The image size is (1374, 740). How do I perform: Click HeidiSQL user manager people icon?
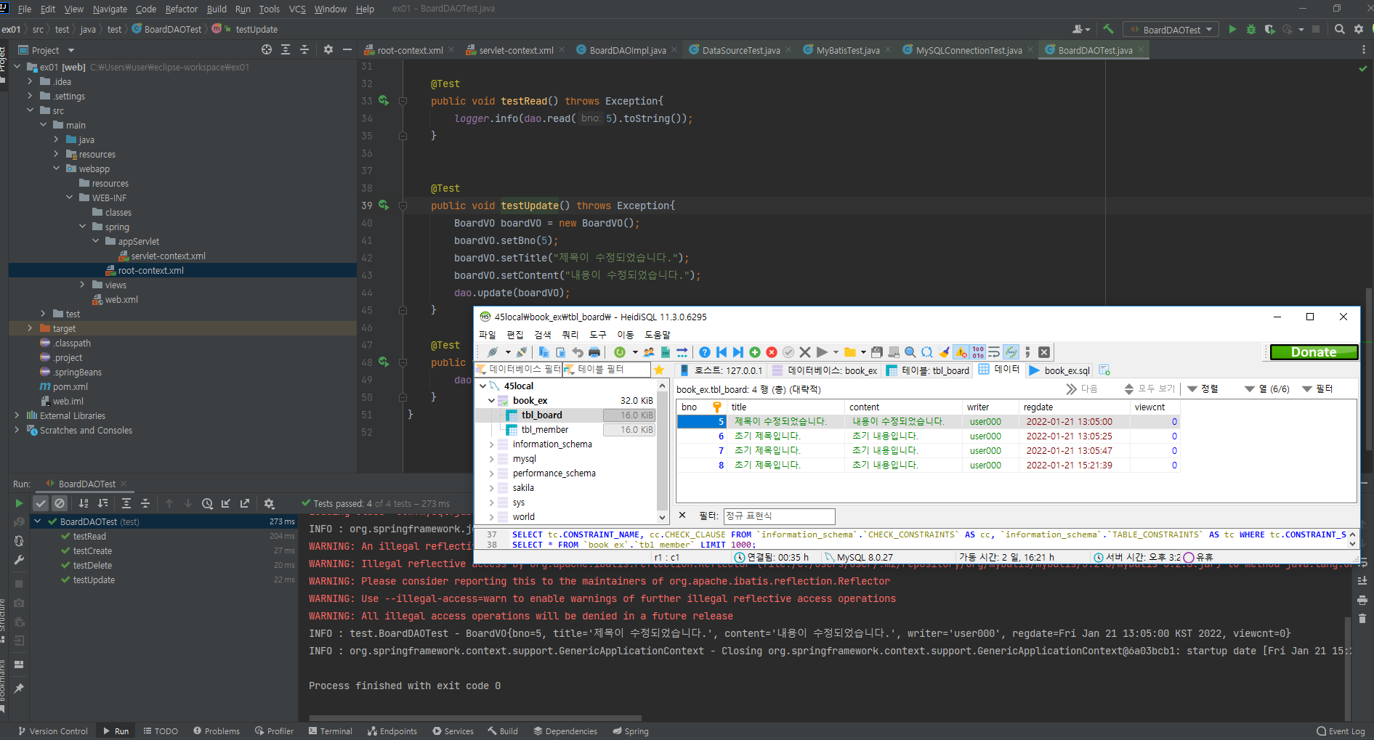(648, 352)
